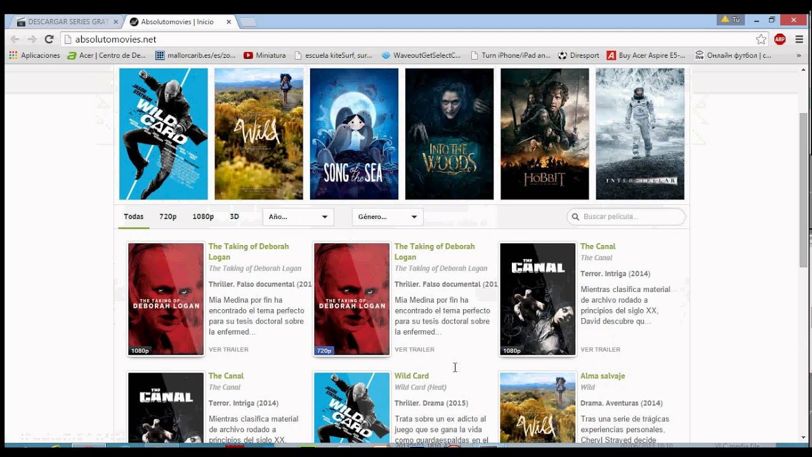
Task: Open the Buy Acer Aspire E5 bookmark
Action: pos(646,55)
